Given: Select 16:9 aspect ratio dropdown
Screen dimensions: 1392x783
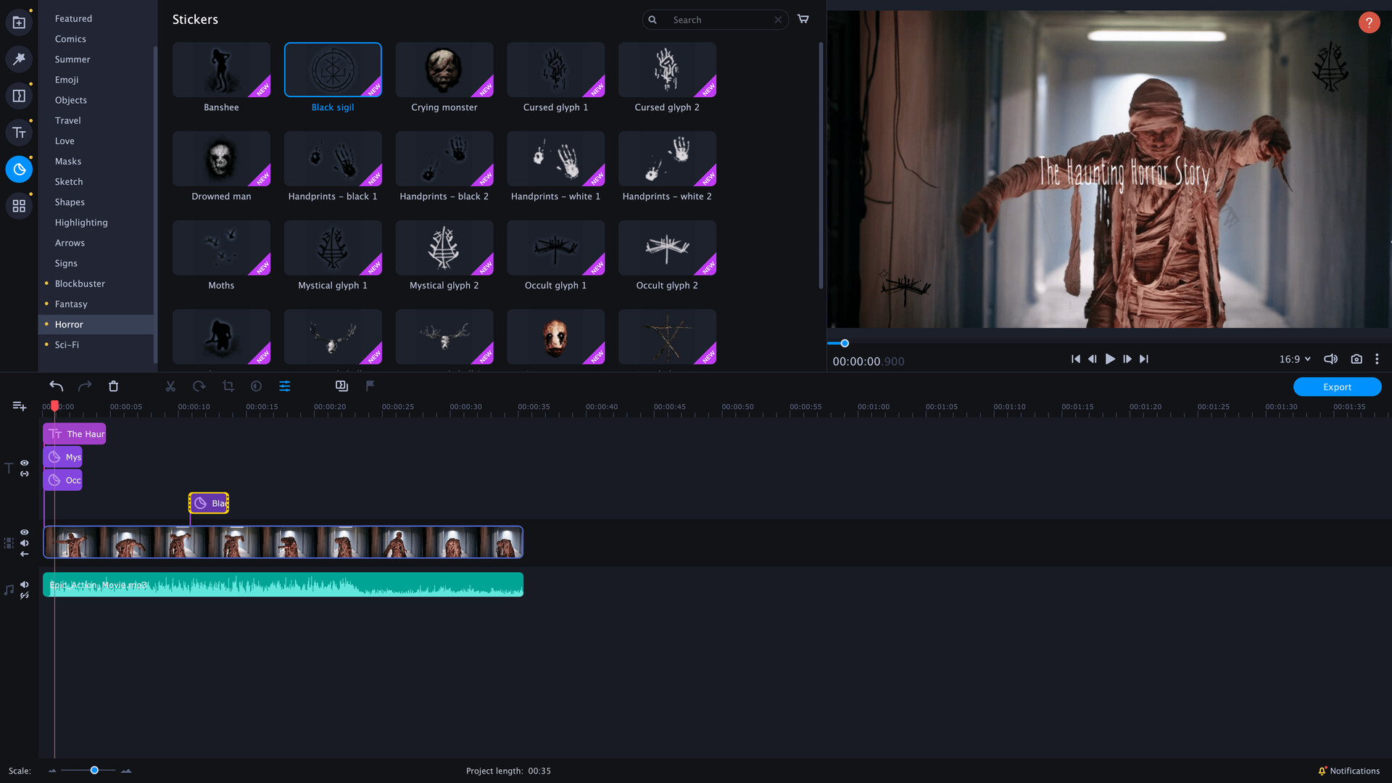Looking at the screenshot, I should pos(1294,359).
